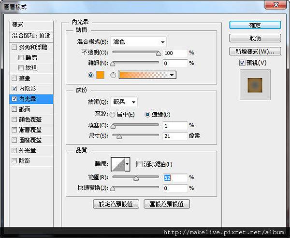
Task: Enable the 筆畫 checkbox
Action: click(14, 79)
